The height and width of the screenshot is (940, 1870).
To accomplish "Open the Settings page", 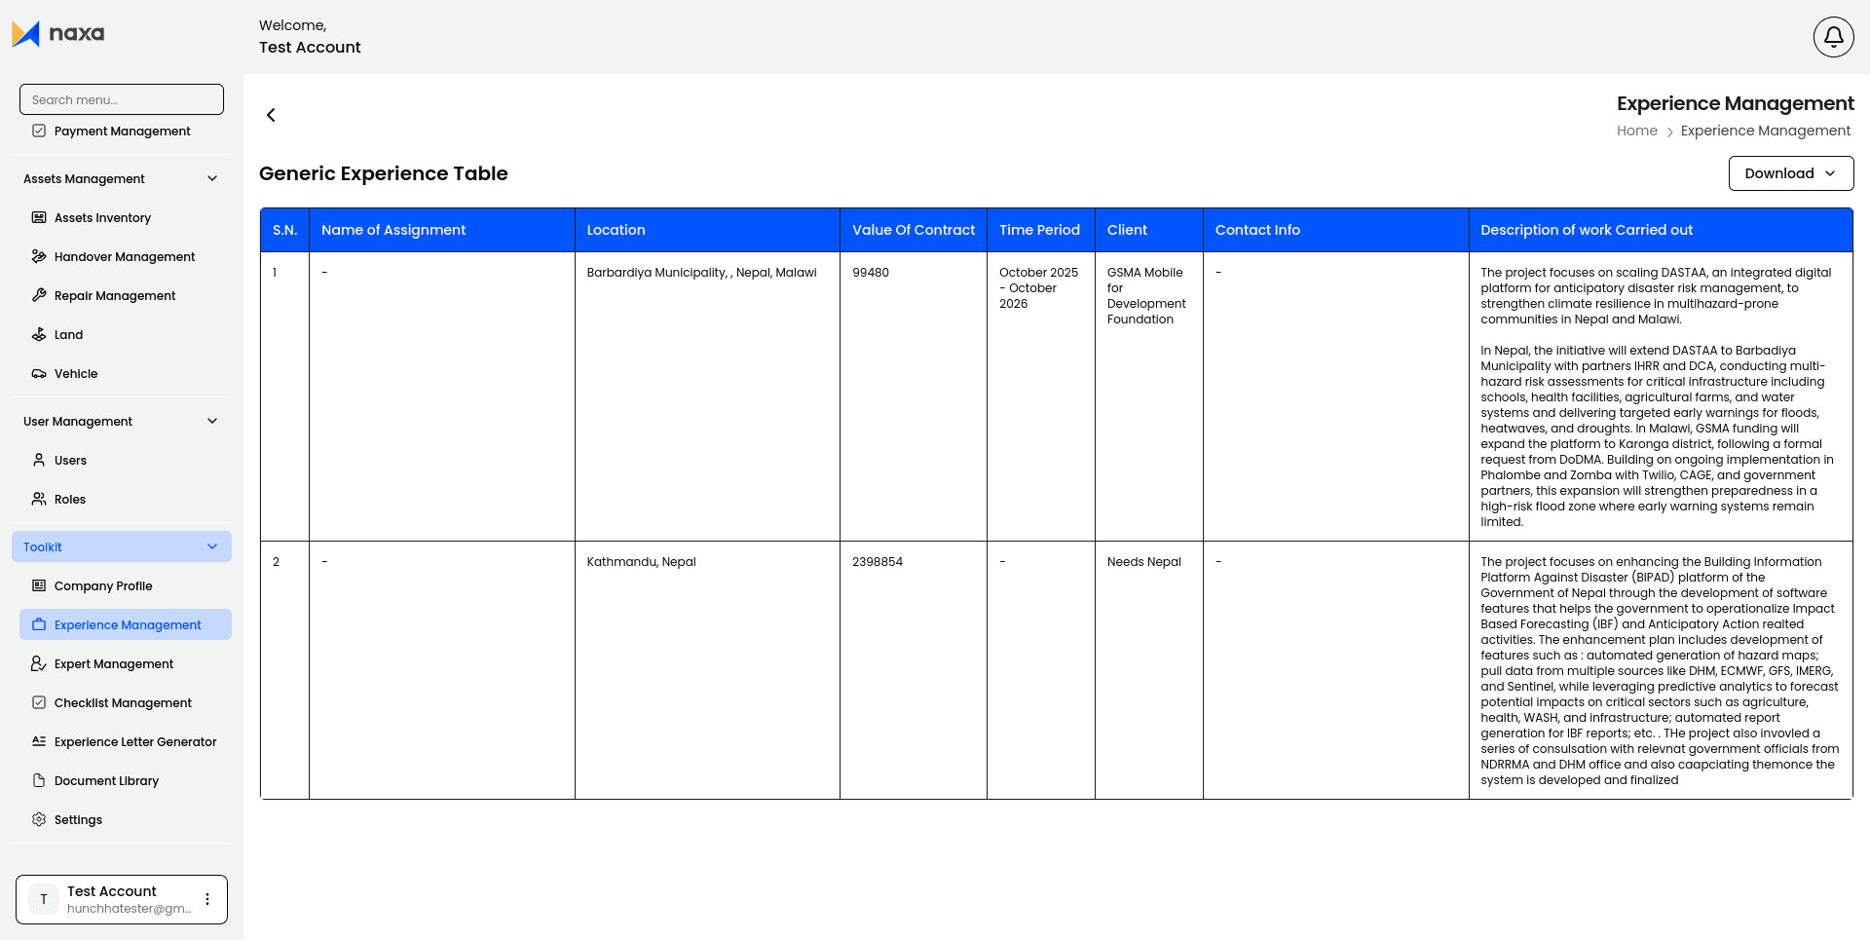I will point(78,819).
